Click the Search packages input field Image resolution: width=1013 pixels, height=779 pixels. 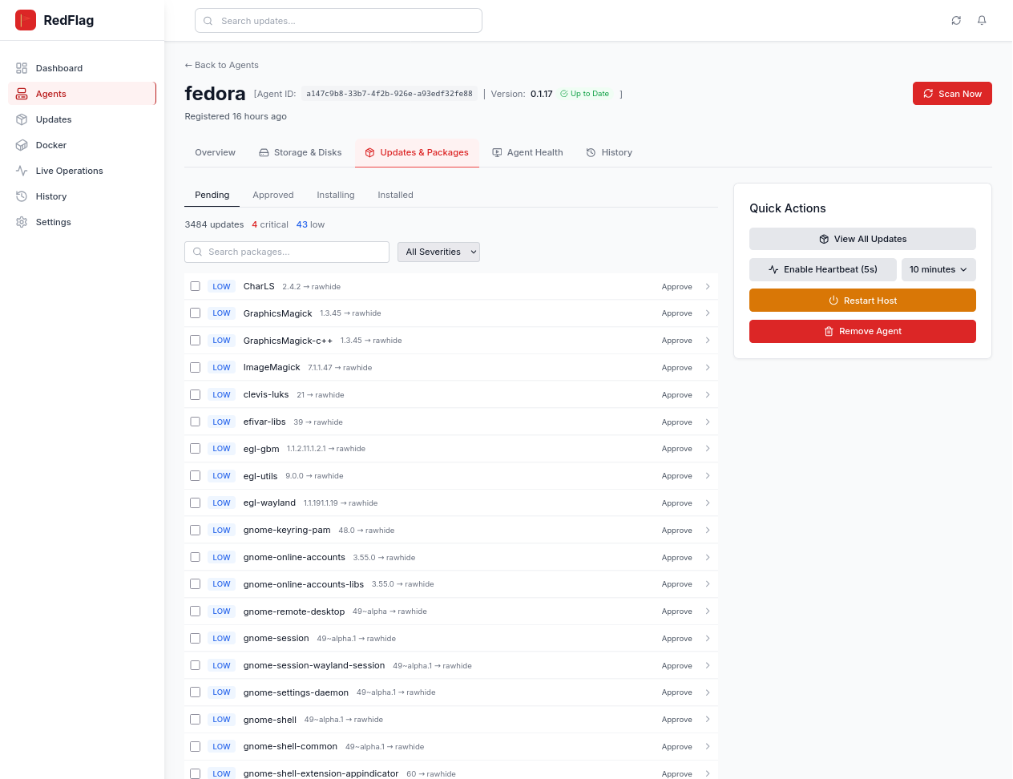coord(287,252)
